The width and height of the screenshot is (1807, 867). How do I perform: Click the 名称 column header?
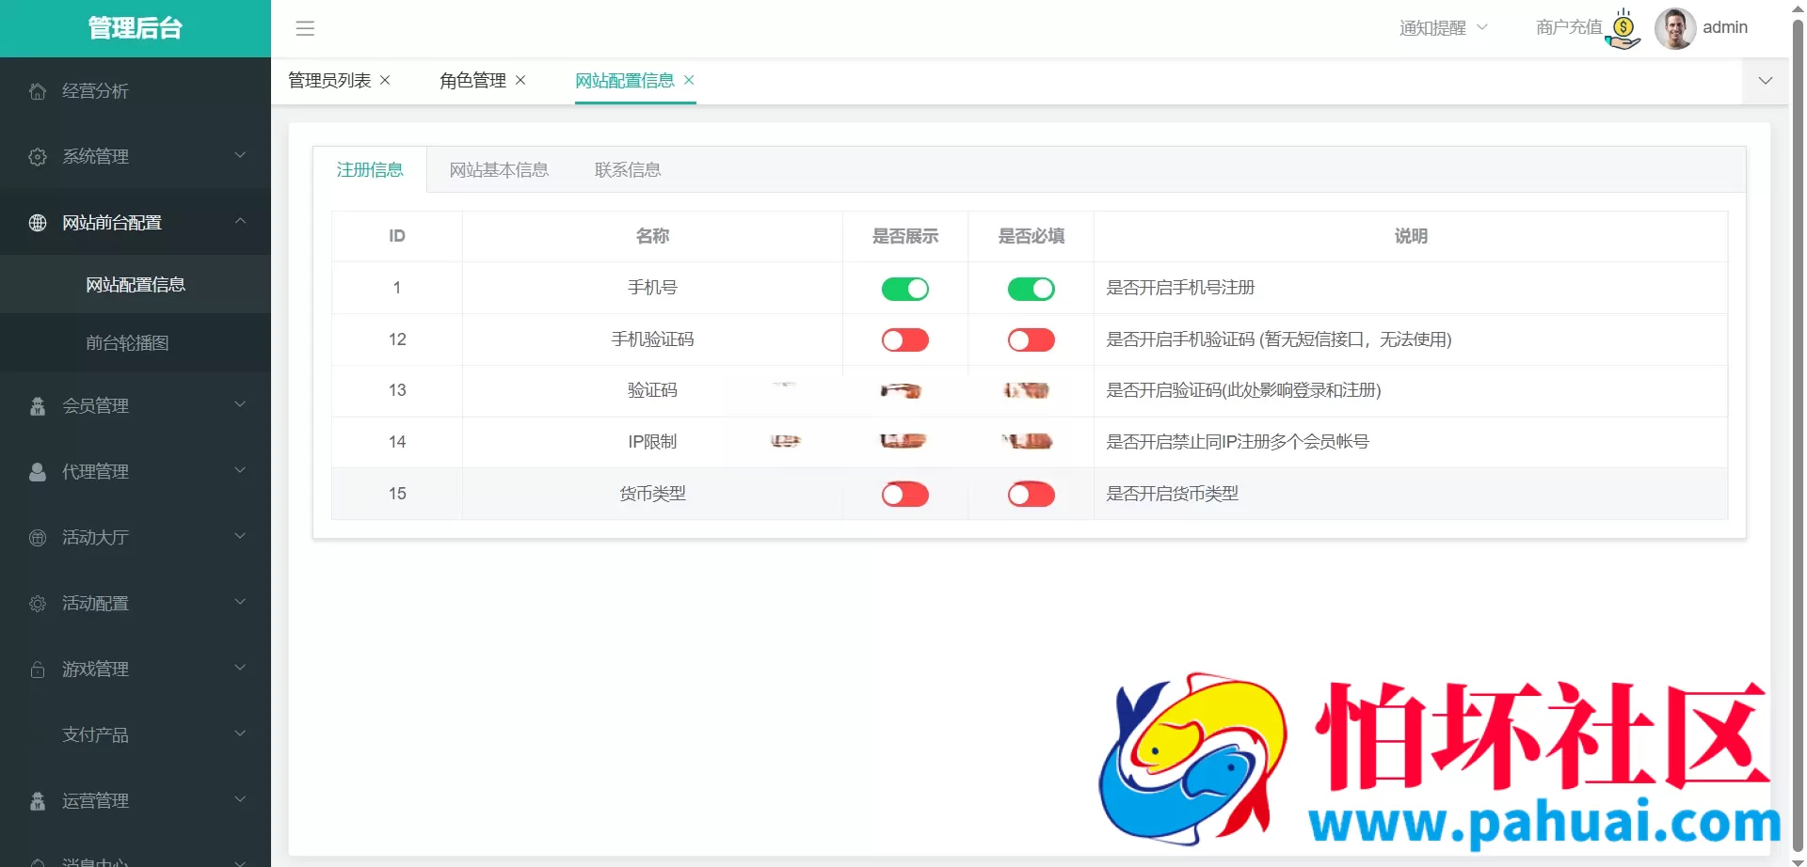click(x=652, y=236)
